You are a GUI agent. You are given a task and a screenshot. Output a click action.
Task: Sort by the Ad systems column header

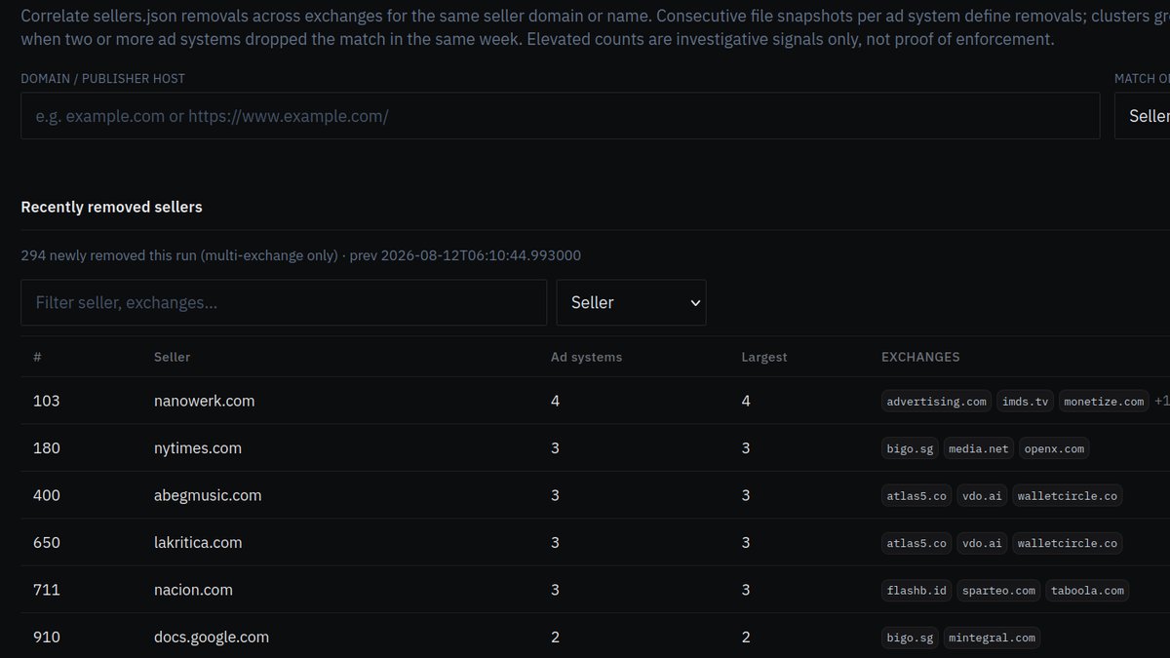(x=586, y=357)
